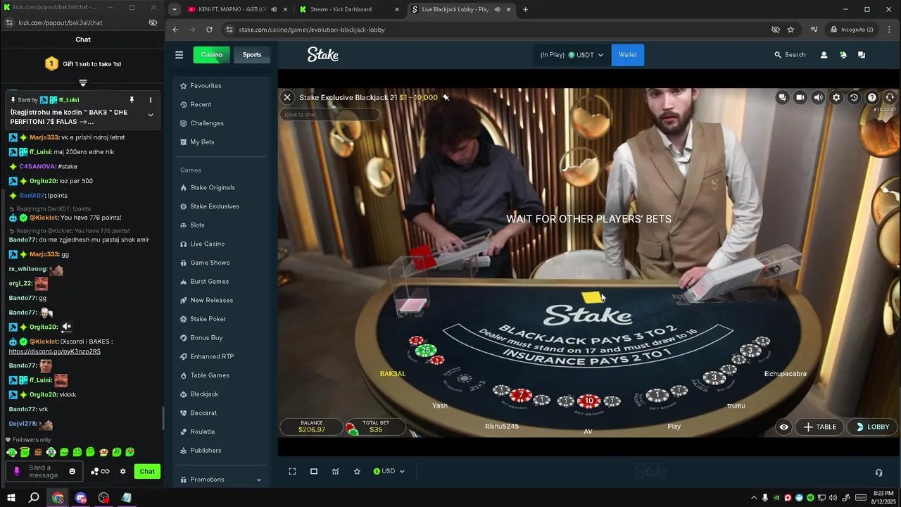The height and width of the screenshot is (507, 901).
Task: Select Blackjack in sidebar
Action: [x=204, y=394]
